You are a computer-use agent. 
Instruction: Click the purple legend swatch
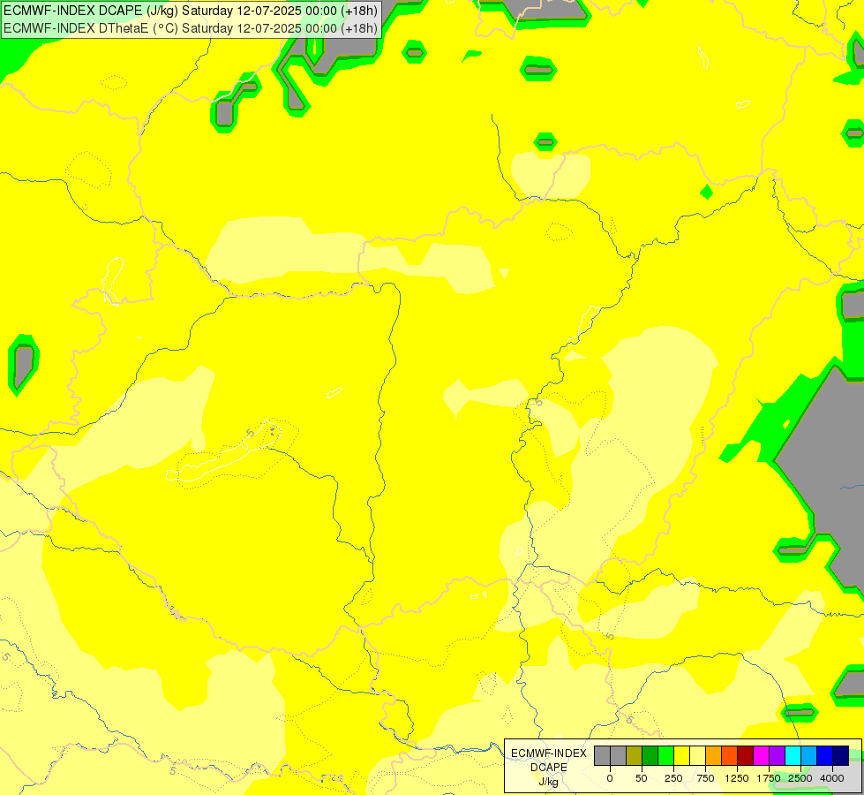[777, 755]
